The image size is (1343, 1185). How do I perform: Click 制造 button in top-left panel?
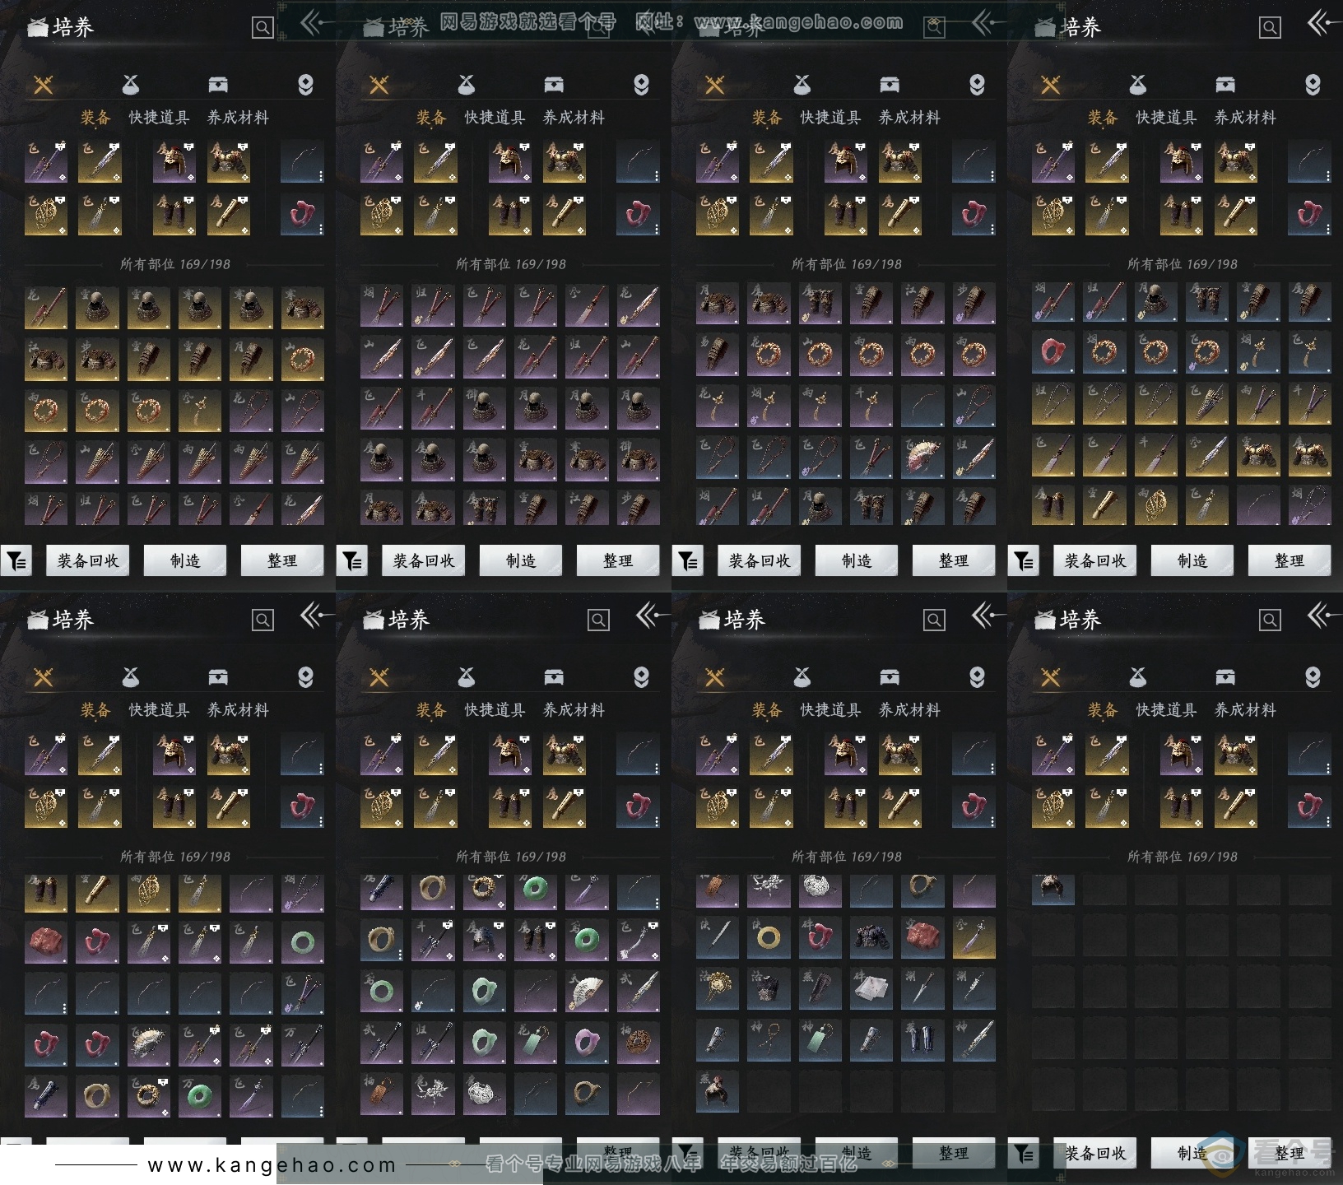coord(185,561)
